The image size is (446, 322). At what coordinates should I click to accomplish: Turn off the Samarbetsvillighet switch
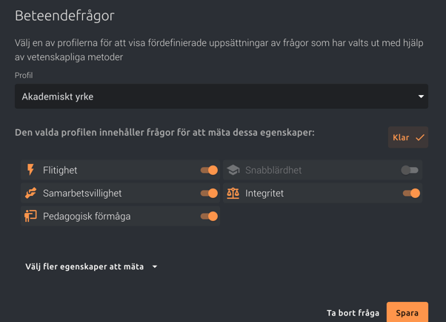coord(209,193)
